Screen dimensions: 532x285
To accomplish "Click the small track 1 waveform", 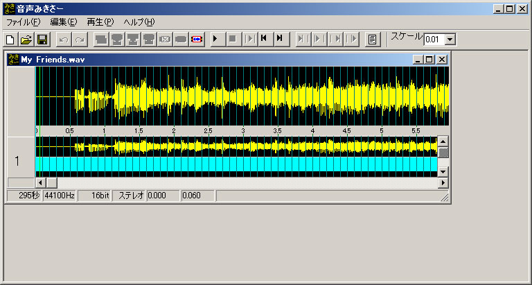I will pos(236,146).
